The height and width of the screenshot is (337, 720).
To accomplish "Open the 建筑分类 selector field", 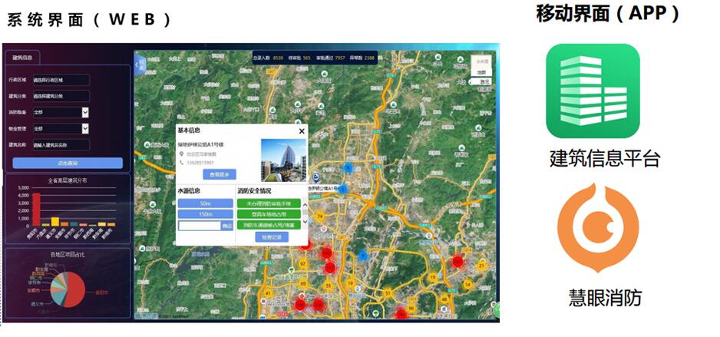I will tap(61, 97).
